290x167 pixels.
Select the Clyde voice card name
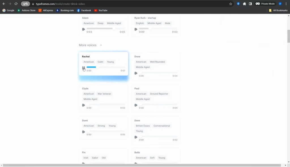[85, 89]
